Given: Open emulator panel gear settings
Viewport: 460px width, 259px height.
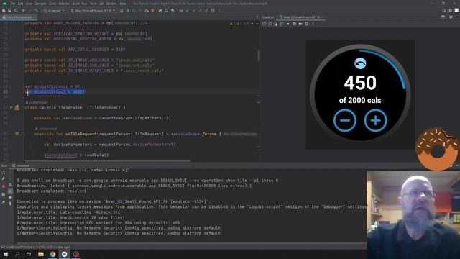Looking at the screenshot, I should (451, 17).
